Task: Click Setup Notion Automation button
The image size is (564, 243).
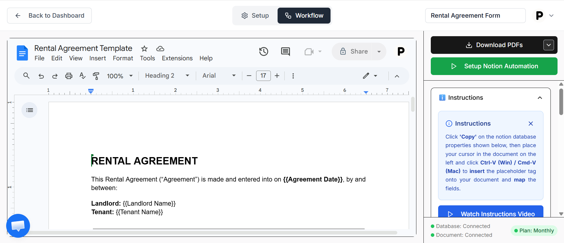Action: [494, 66]
